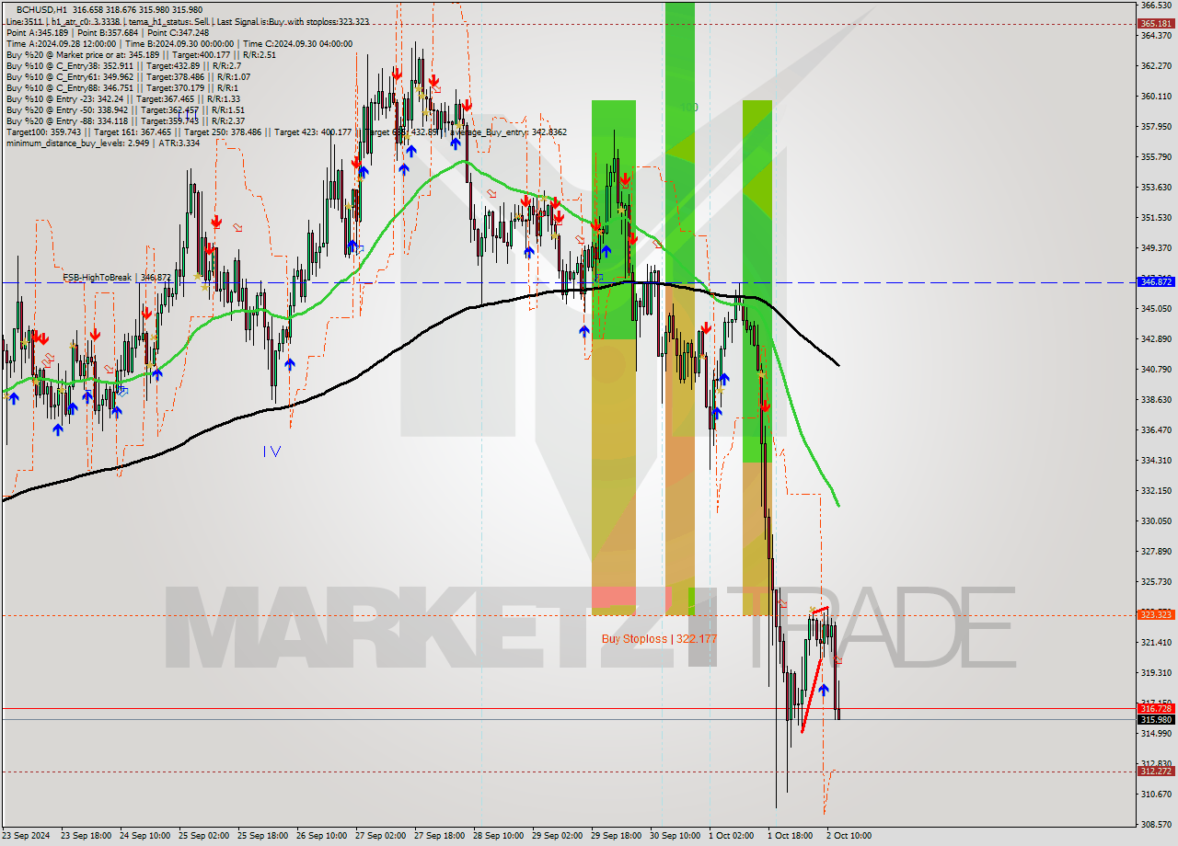Click the '2 Oct 10:00' time label
This screenshot has width=1178, height=846.
849,836
